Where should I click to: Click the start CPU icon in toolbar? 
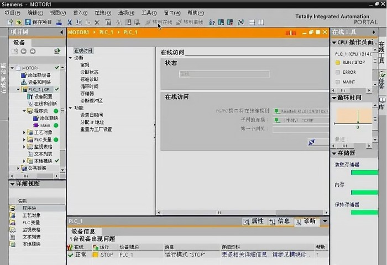(221, 23)
